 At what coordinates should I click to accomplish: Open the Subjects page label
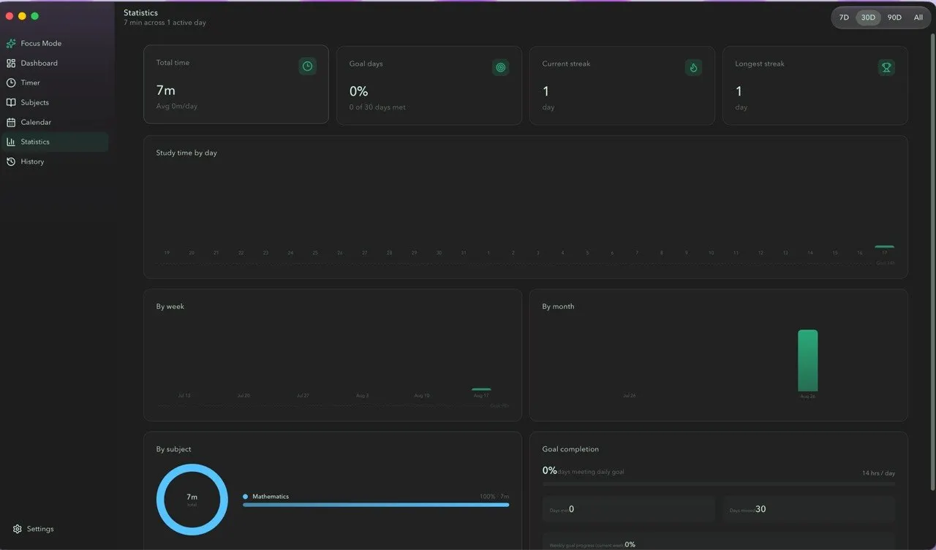[x=34, y=102]
